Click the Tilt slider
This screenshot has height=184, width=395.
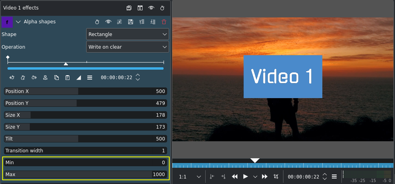86,139
